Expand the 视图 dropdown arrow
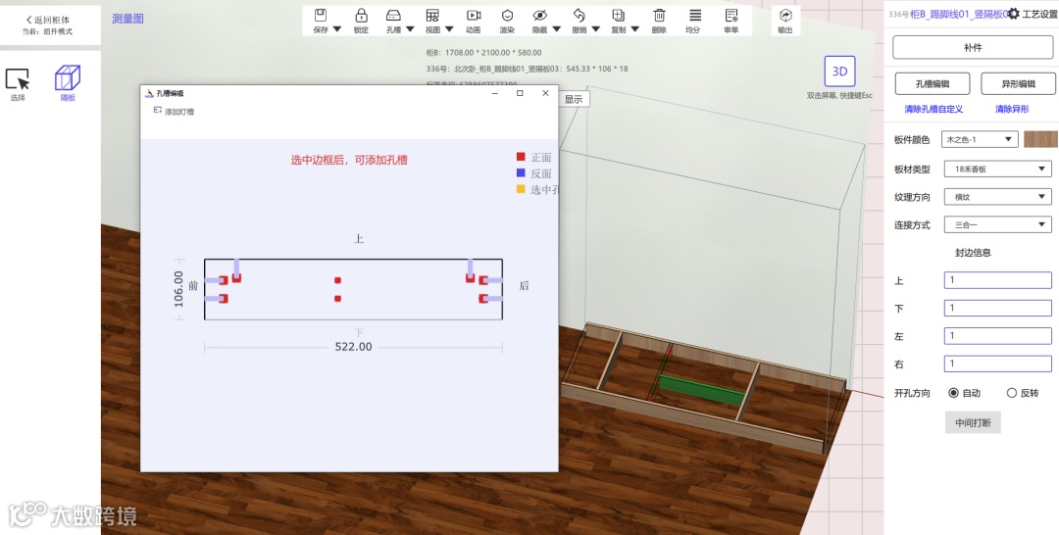This screenshot has width=1059, height=535. pos(449,29)
